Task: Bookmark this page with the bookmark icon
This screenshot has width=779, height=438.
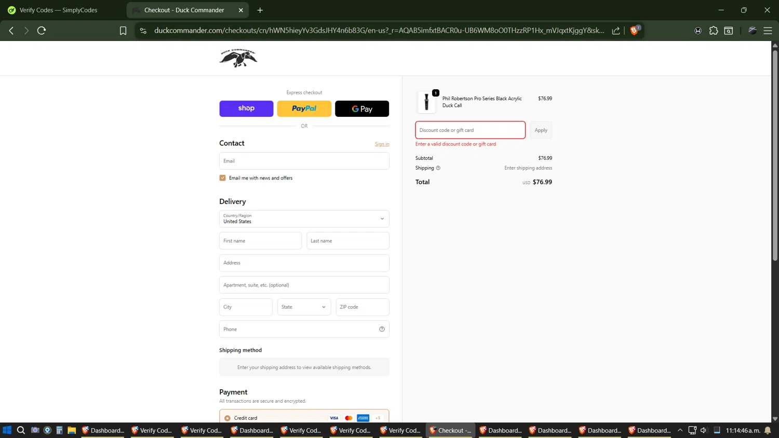Action: point(123,31)
